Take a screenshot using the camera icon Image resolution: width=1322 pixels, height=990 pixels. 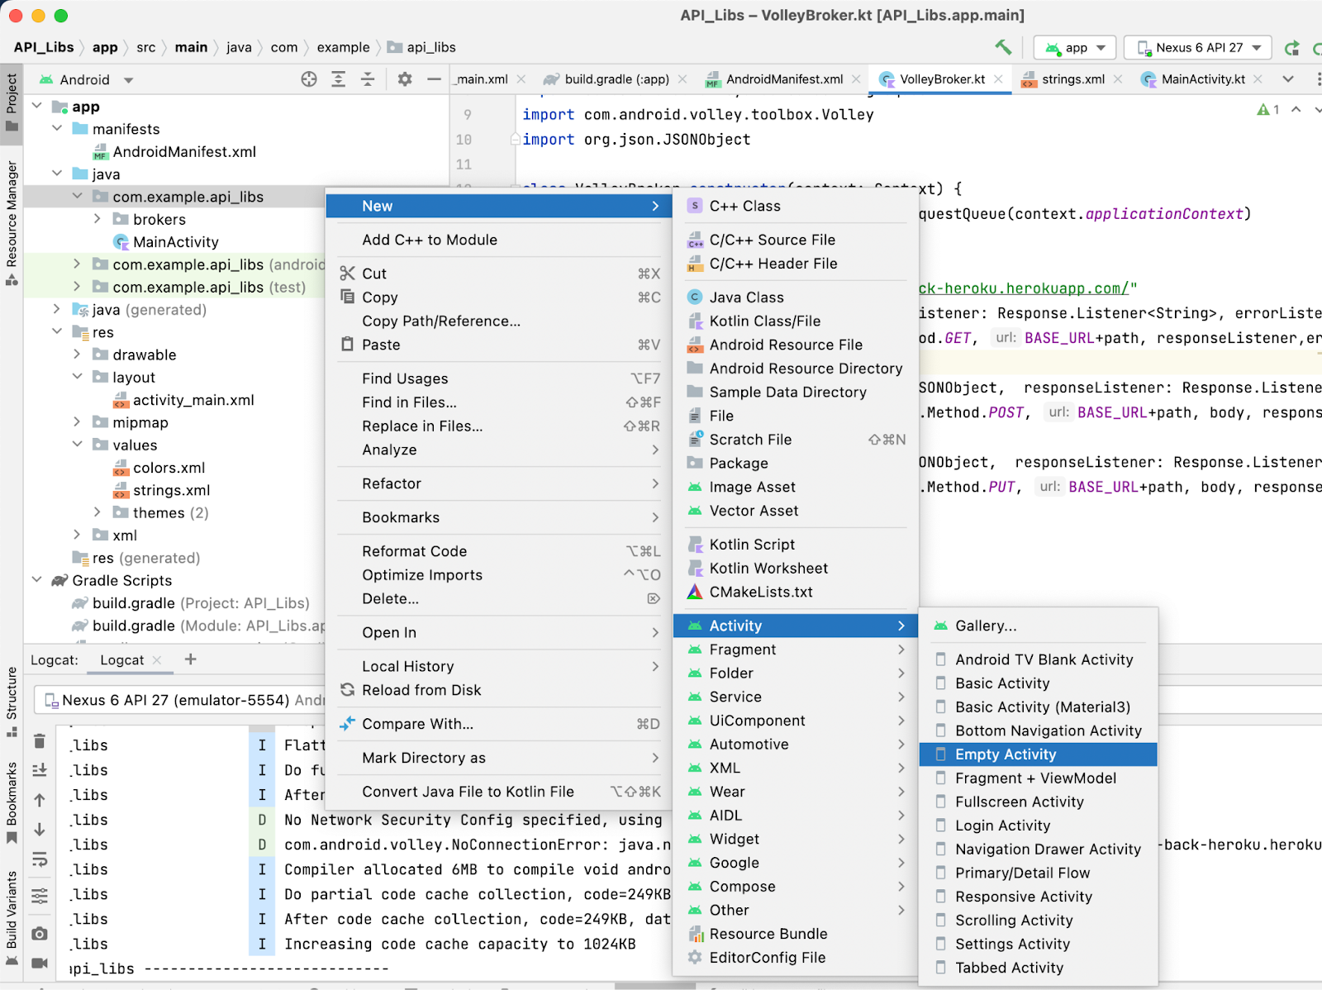point(39,933)
